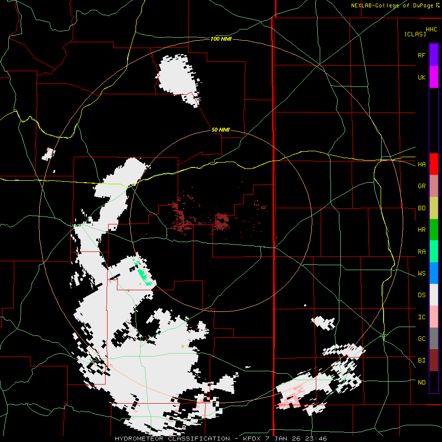This screenshot has width=442, height=442.
Task: Click the RF purple legend swatch
Action: (x=434, y=55)
